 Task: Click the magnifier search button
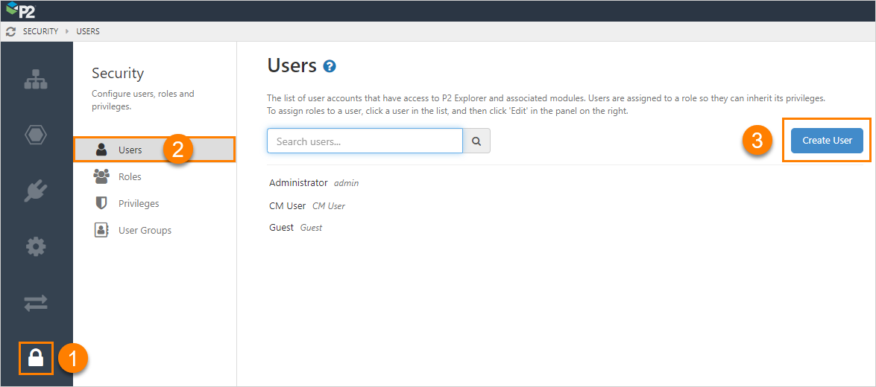coord(476,141)
